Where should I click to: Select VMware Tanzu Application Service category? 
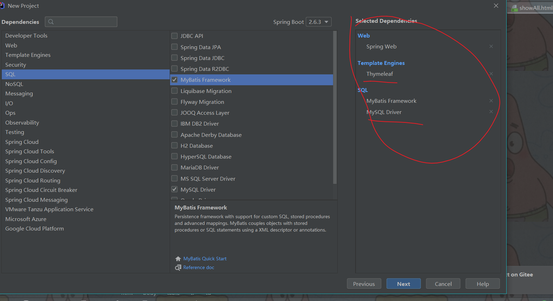tap(86, 209)
